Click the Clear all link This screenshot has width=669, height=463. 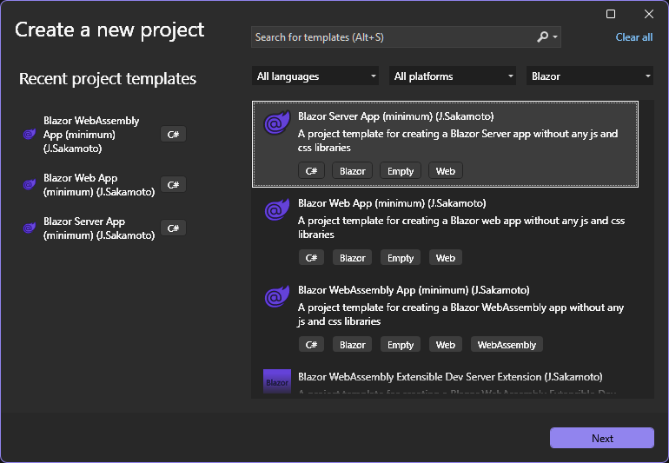[633, 37]
